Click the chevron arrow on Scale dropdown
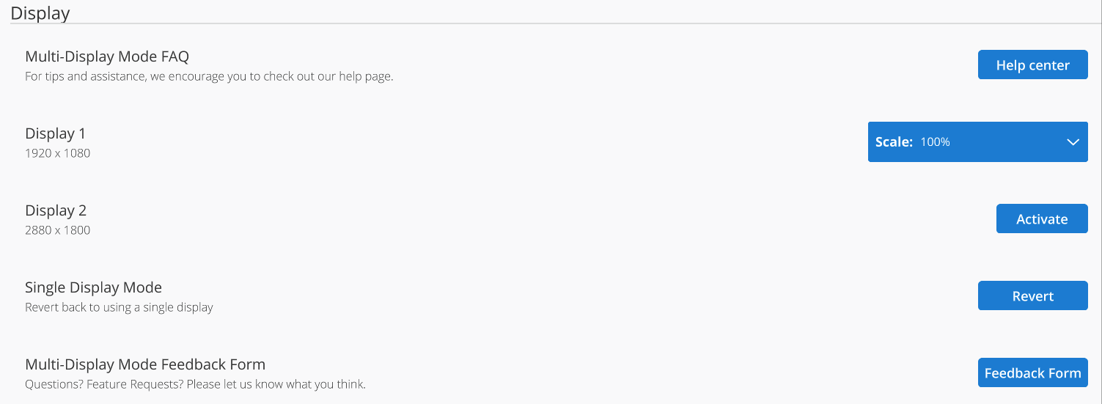The width and height of the screenshot is (1102, 404). tap(1073, 142)
